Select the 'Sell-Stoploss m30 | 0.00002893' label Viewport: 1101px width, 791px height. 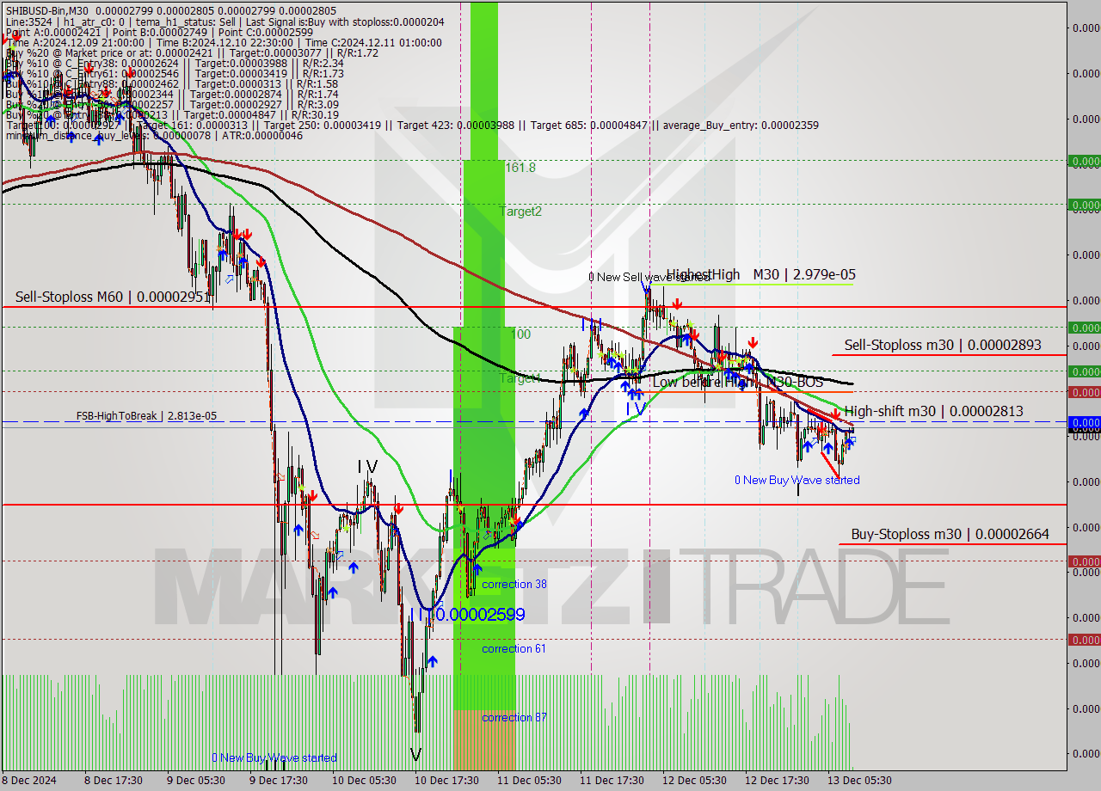point(943,345)
